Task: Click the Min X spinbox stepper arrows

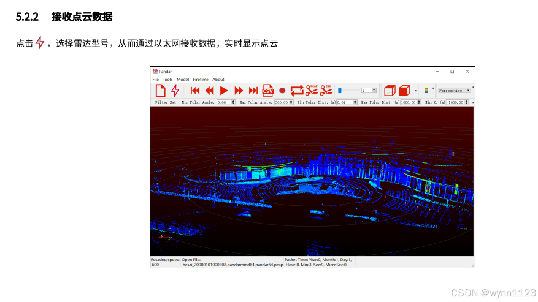Action: click(x=467, y=102)
